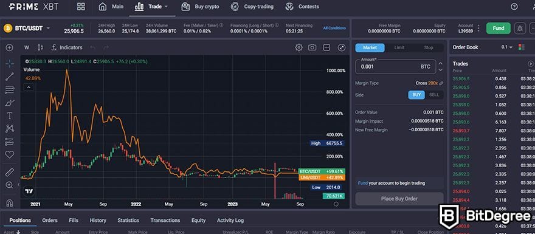The width and height of the screenshot is (535, 234).
Task: Open the favorites heart icon
Action: click(10, 154)
